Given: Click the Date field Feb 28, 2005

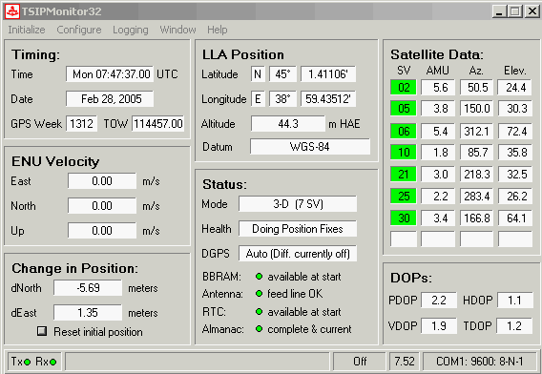Looking at the screenshot, I should (x=110, y=99).
